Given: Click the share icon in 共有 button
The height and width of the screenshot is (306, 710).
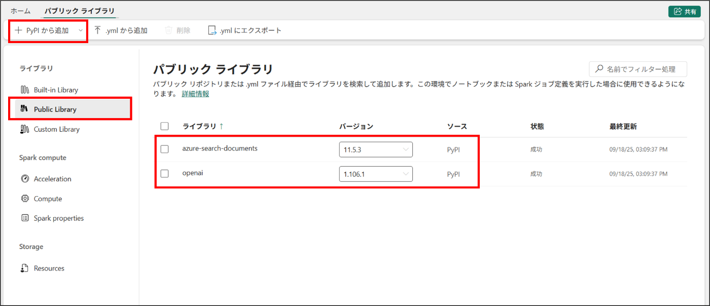Looking at the screenshot, I should (x=677, y=12).
